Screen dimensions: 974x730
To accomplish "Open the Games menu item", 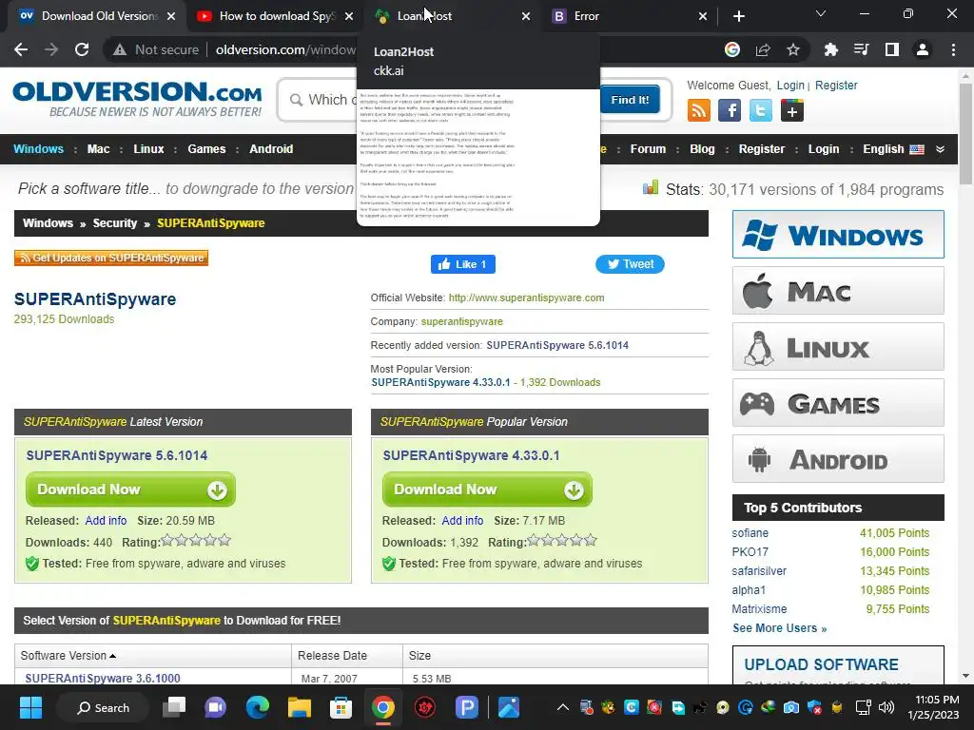I will (206, 149).
